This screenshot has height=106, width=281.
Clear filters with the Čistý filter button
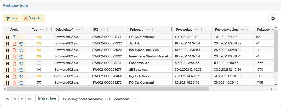(x=33, y=18)
